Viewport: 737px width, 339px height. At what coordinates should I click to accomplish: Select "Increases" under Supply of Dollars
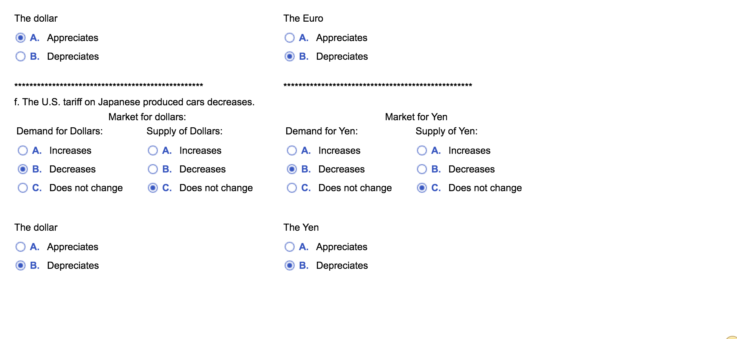tap(153, 150)
